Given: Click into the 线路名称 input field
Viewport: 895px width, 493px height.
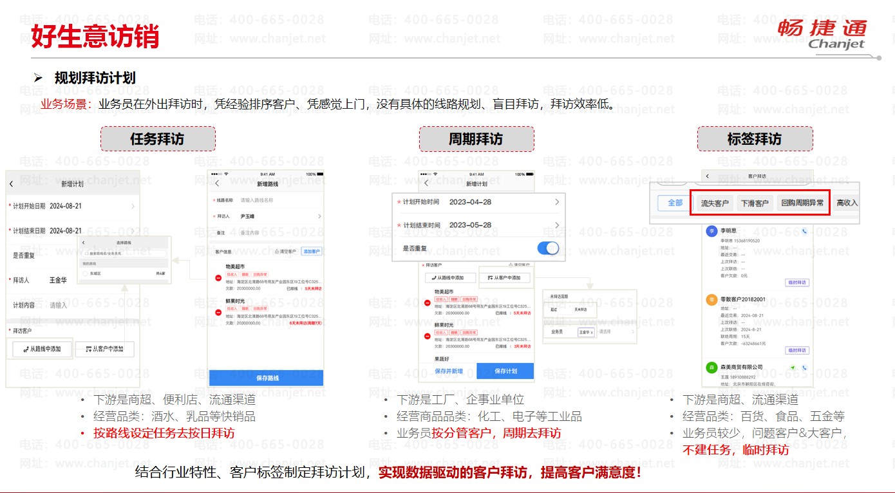Looking at the screenshot, I should (x=266, y=200).
